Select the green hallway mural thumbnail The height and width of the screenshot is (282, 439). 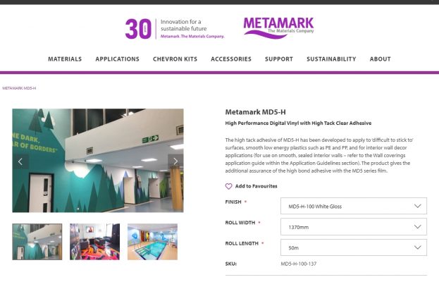37,242
